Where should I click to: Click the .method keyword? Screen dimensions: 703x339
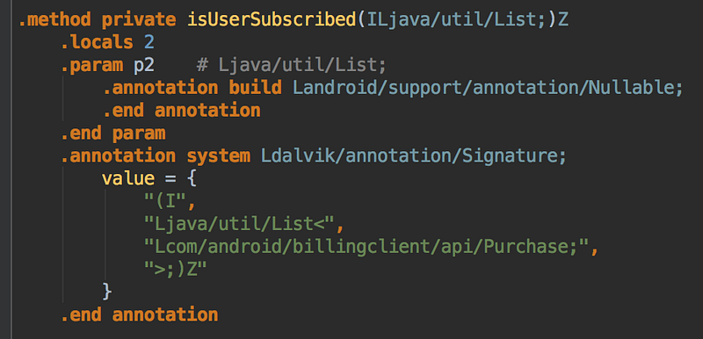pos(54,20)
